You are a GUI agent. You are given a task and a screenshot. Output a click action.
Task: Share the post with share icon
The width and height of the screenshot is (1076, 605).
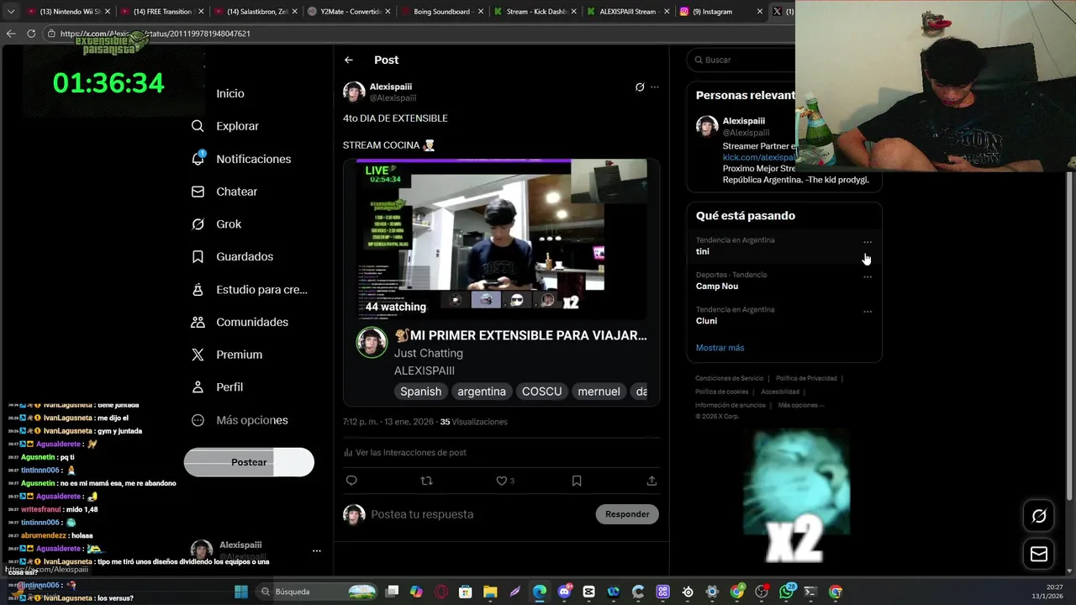651,481
